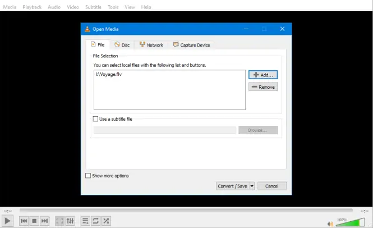Click the Play button in VLC controls

tap(7, 221)
